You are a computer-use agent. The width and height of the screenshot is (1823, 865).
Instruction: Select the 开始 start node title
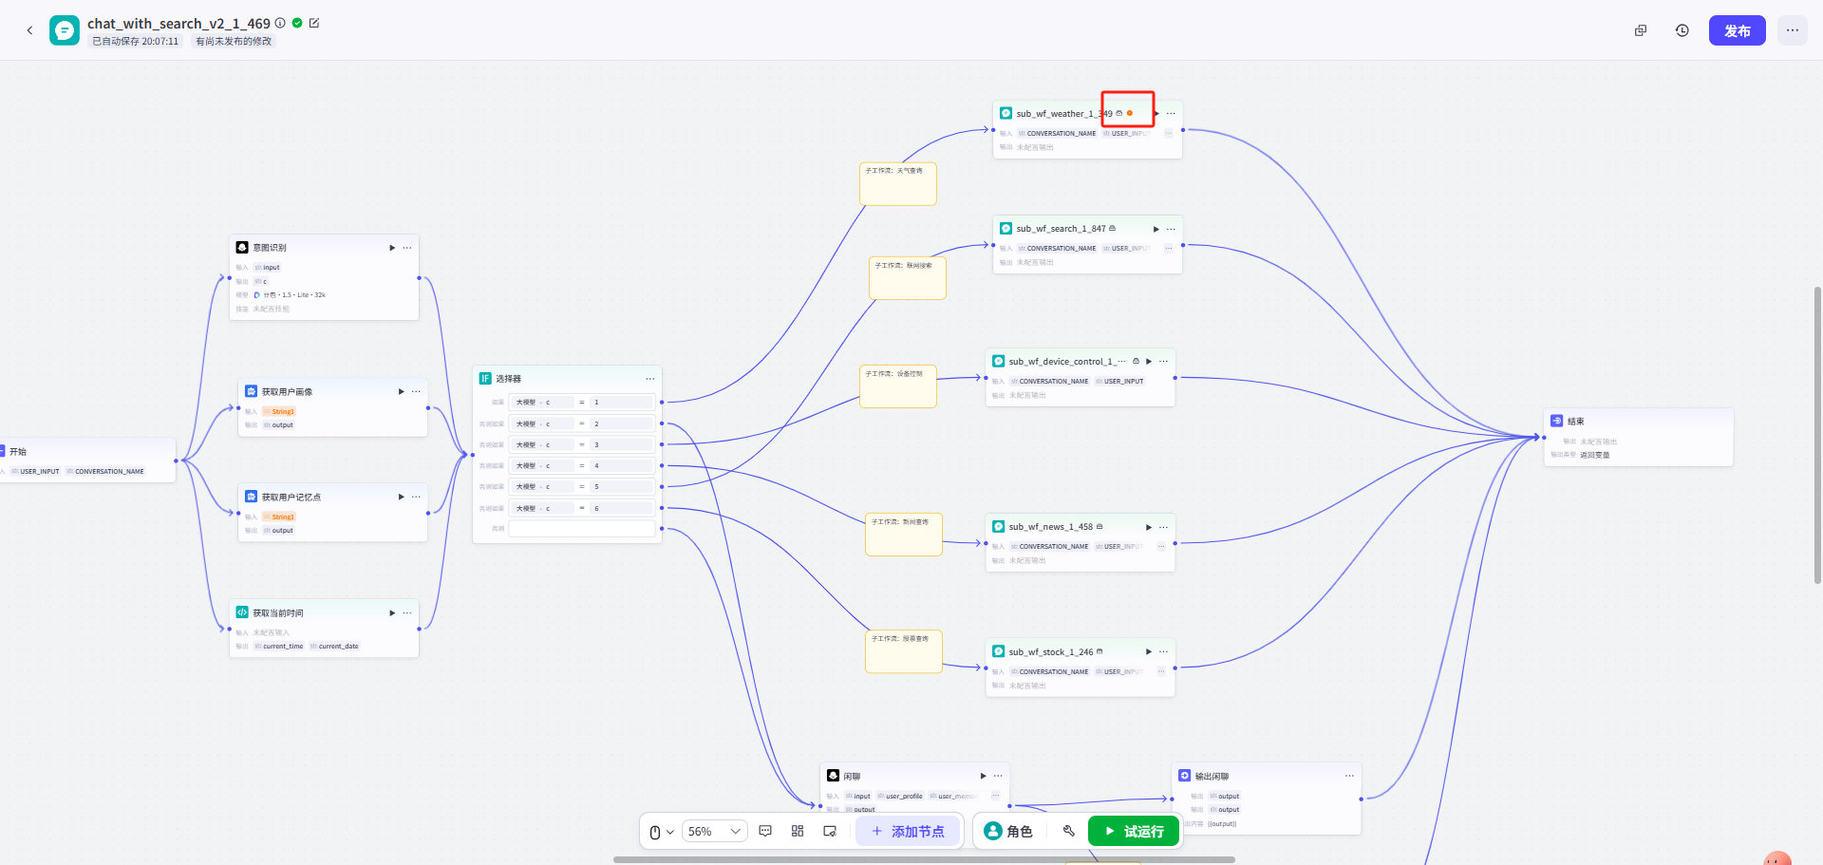pos(18,452)
